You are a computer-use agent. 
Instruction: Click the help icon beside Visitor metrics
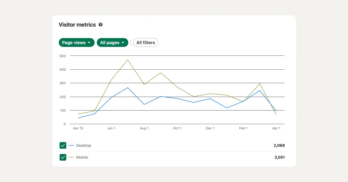click(x=101, y=25)
